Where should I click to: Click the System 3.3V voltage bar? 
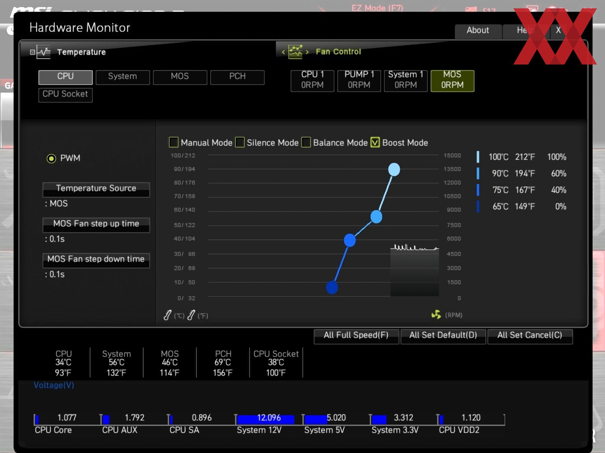tap(379, 419)
